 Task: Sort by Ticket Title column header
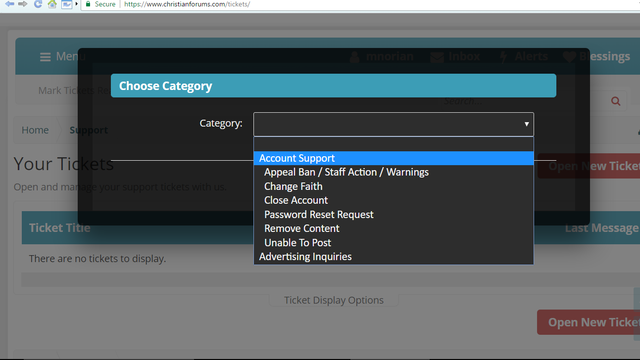tap(60, 228)
